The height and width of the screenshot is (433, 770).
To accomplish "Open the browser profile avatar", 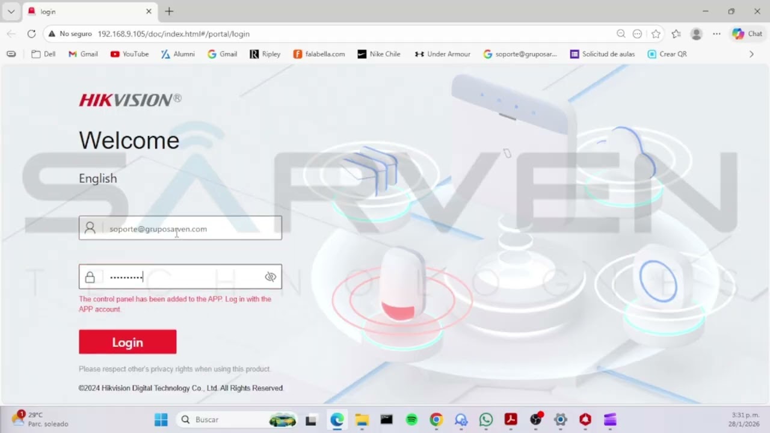I will [697, 34].
